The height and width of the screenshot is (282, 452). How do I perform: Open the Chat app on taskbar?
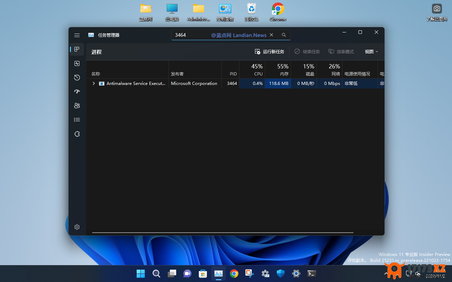coord(187,274)
